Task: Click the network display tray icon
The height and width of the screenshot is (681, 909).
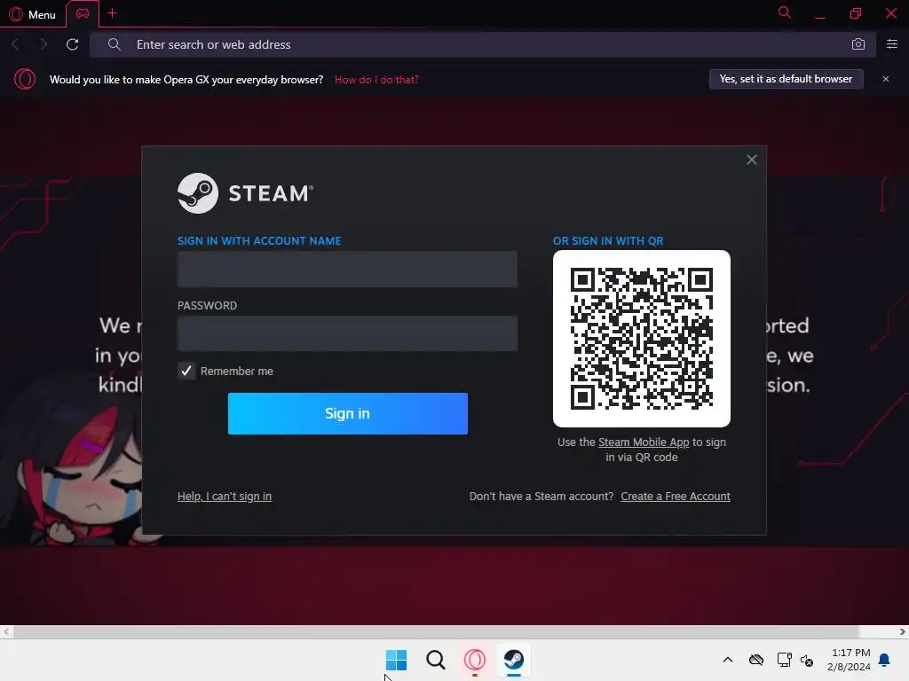Action: click(x=785, y=660)
